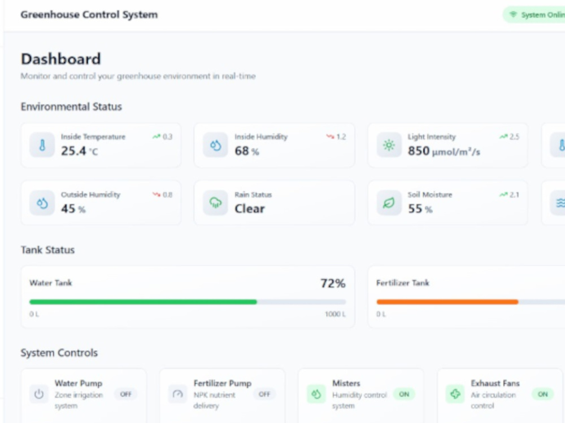This screenshot has width=565, height=423.
Task: Click the Inside Temperature thermometer icon
Action: 42,145
